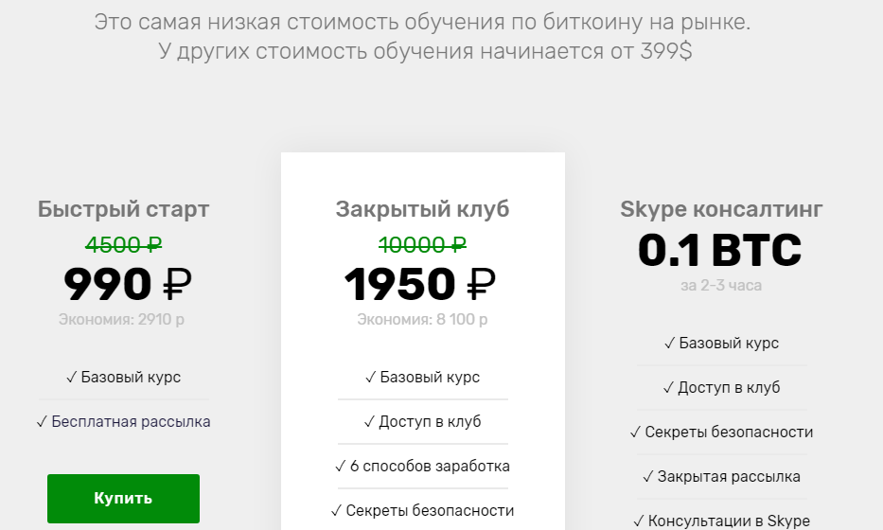Image resolution: width=883 pixels, height=530 pixels.
Task: Click Секреты безопасности under Закрытый клуб
Action: click(x=422, y=510)
